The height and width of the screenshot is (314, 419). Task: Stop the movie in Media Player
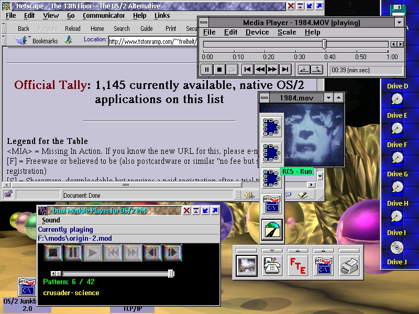coord(219,70)
